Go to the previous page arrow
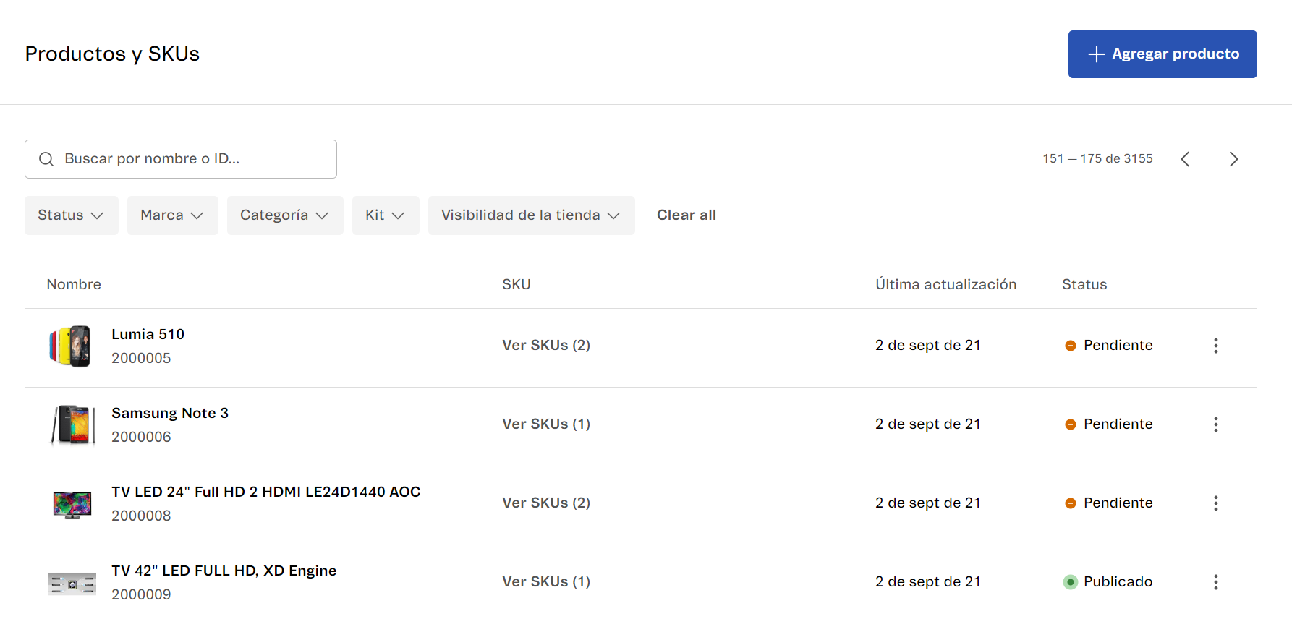The height and width of the screenshot is (619, 1292). 1185,159
